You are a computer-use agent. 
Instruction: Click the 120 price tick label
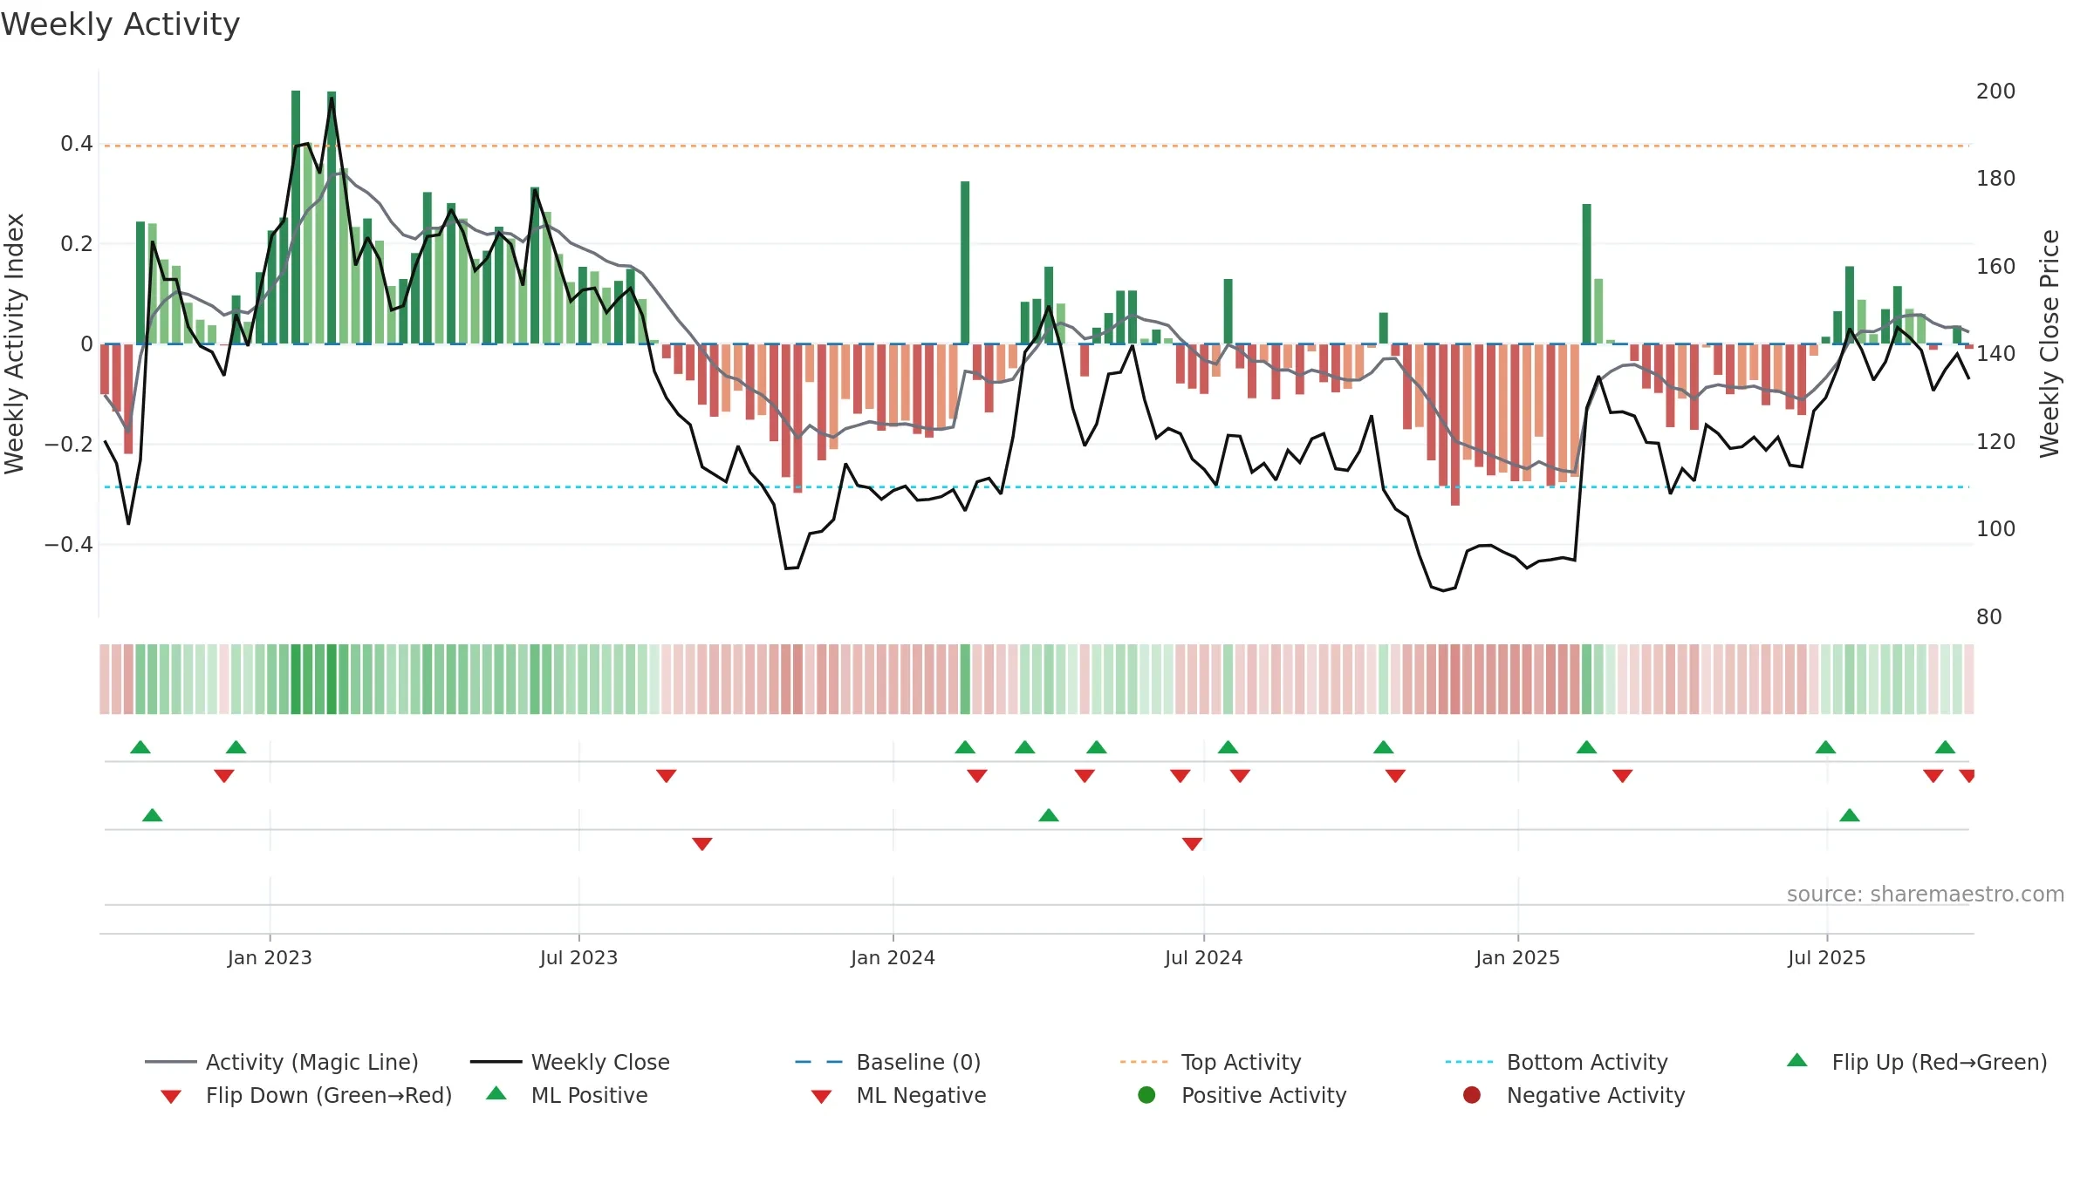(x=1995, y=442)
